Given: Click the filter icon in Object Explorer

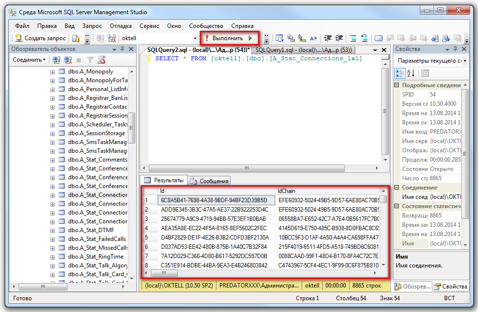Looking at the screenshot, I should [90, 60].
